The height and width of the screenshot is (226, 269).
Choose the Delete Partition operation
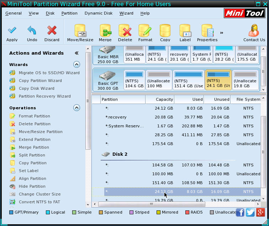pos(35,124)
